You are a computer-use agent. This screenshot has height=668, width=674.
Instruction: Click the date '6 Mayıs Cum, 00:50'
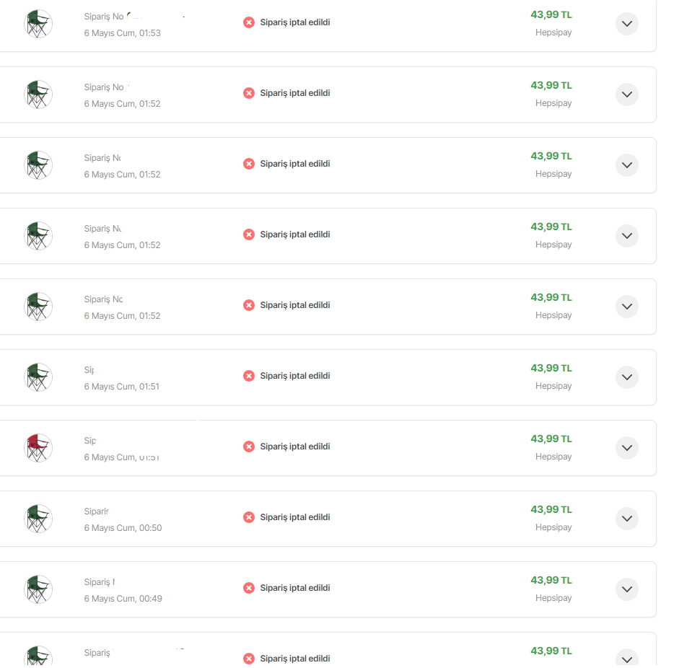[x=123, y=528]
